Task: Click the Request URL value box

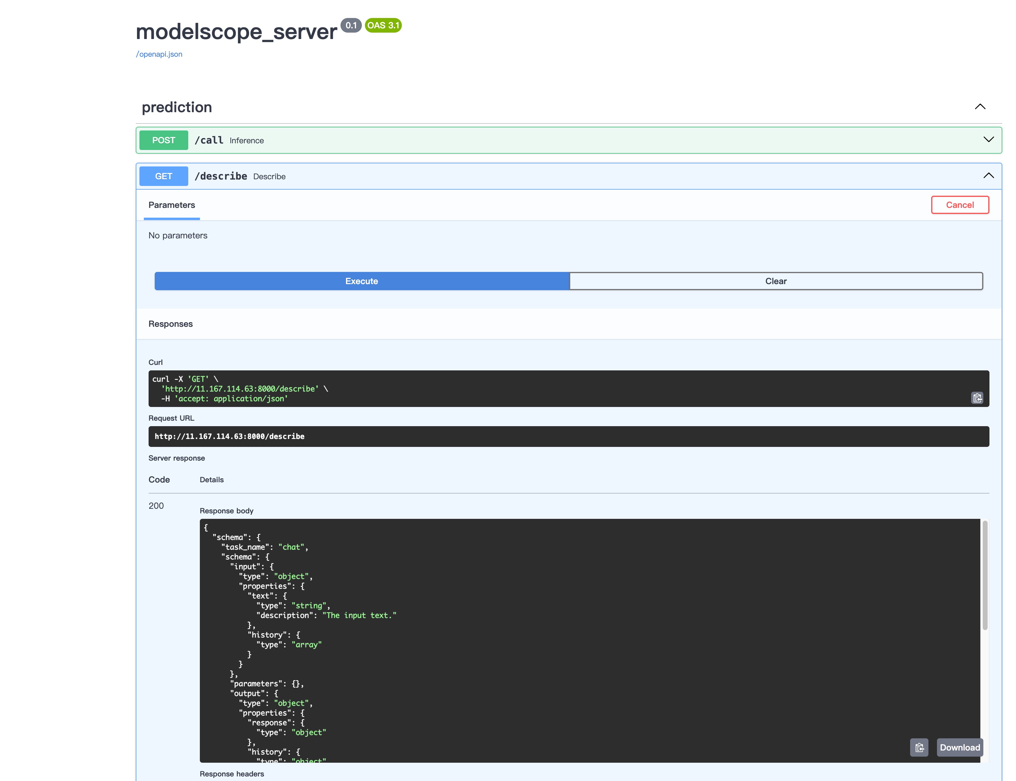Action: click(568, 437)
